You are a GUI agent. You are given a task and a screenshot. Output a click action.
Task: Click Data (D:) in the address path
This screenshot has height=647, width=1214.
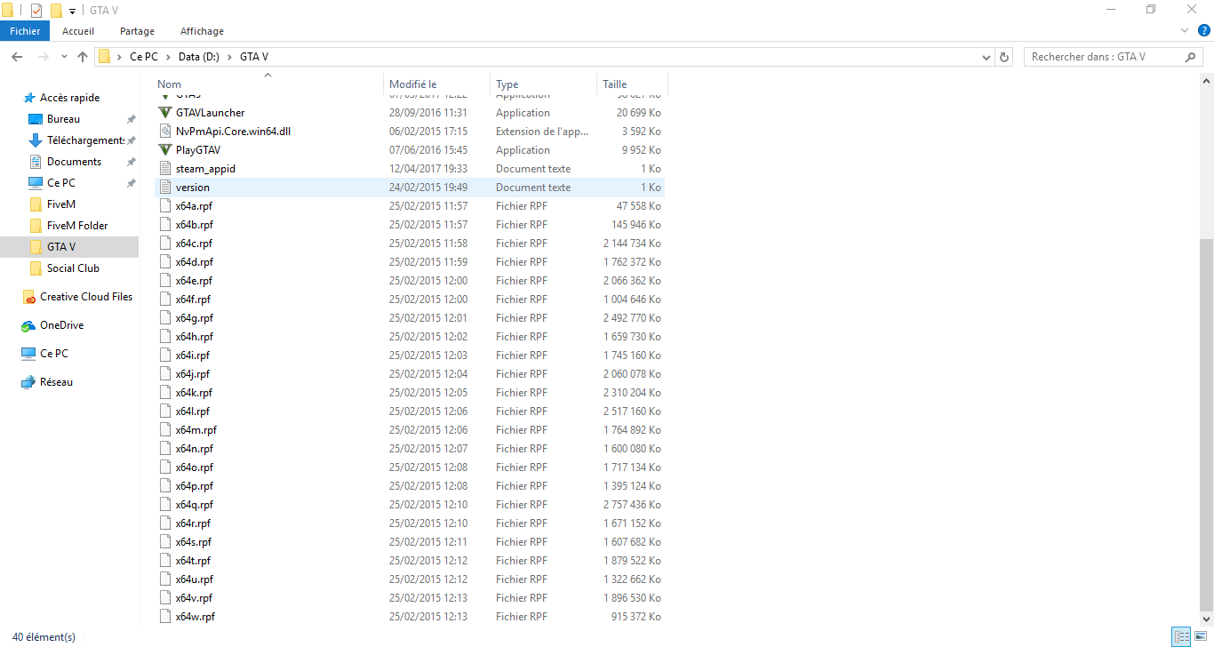point(199,57)
